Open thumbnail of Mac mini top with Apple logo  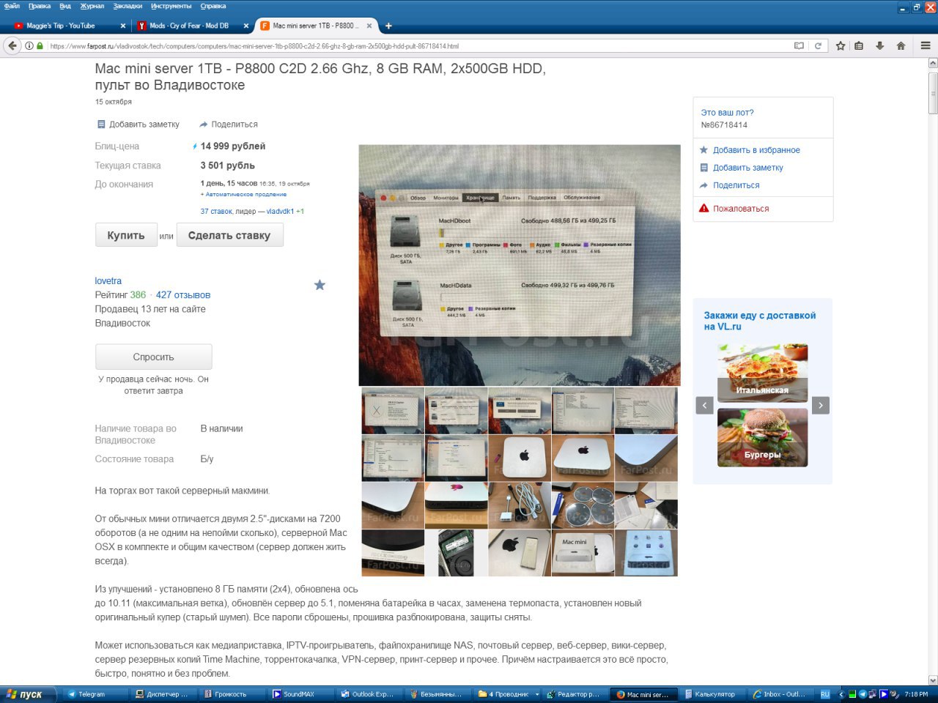pyautogui.click(x=519, y=457)
